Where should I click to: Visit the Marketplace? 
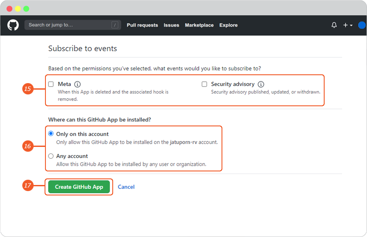[x=199, y=25]
